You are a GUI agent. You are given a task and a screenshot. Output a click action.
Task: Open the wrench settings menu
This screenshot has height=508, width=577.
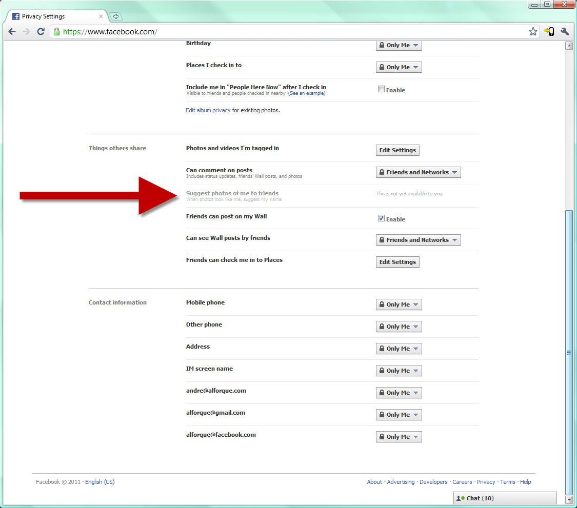pos(565,32)
